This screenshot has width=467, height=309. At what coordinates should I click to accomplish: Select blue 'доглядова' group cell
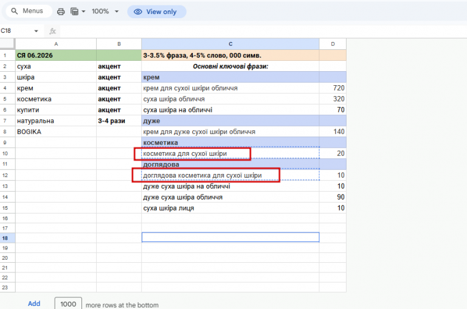click(230, 164)
